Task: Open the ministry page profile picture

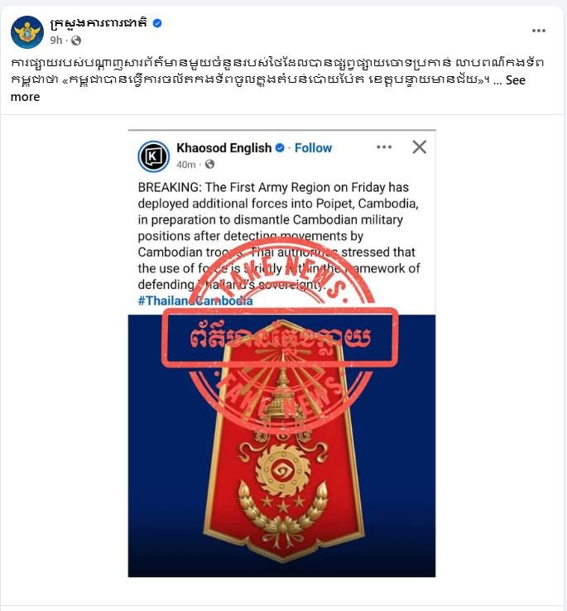Action: point(26,32)
